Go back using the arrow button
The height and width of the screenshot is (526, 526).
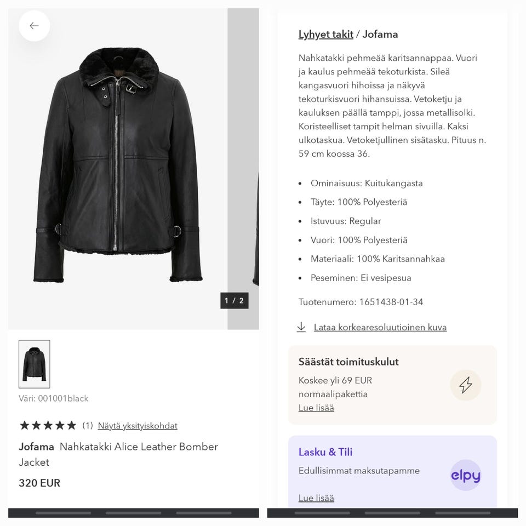(34, 26)
